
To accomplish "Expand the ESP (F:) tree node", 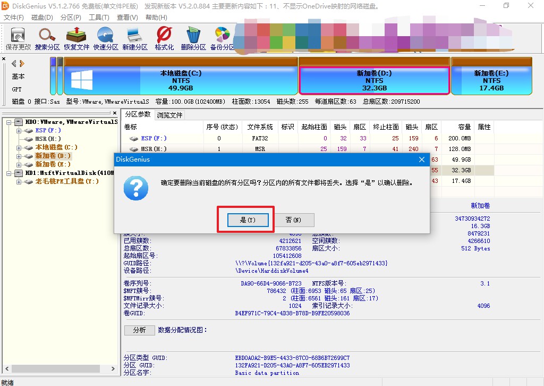I will (19, 130).
